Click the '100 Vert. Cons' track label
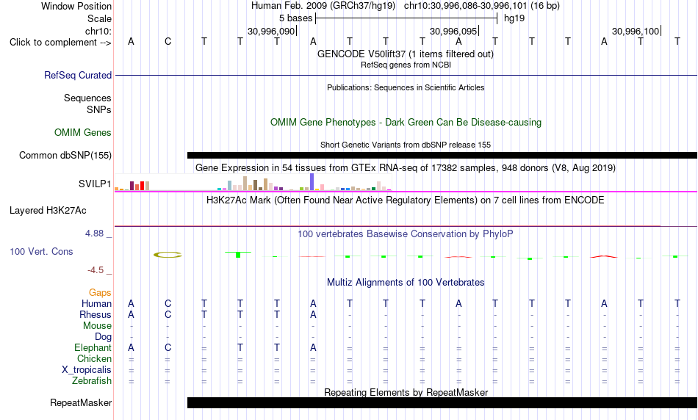The height and width of the screenshot is (420, 698). (x=41, y=251)
